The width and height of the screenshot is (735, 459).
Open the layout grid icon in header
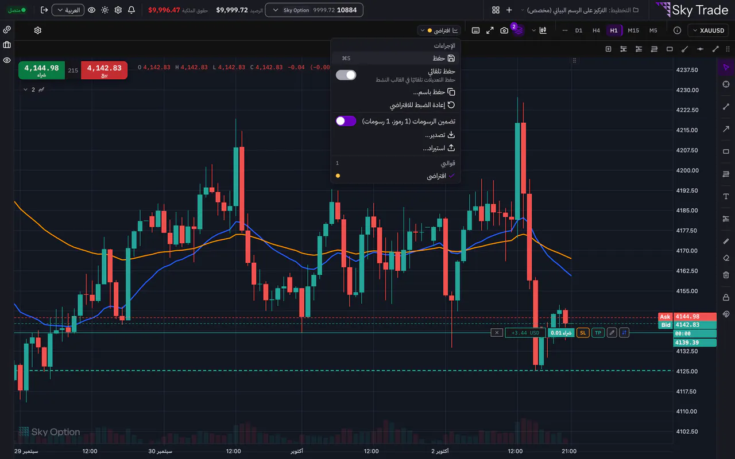pyautogui.click(x=496, y=10)
